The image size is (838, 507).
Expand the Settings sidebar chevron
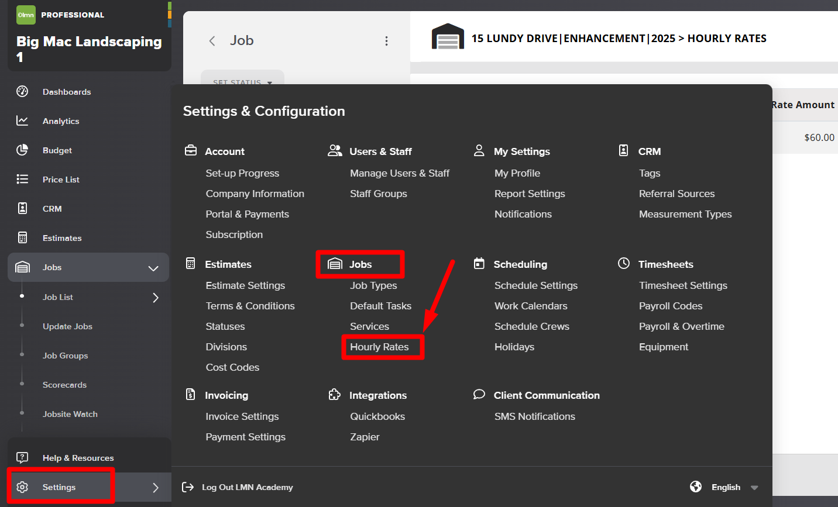coord(156,487)
